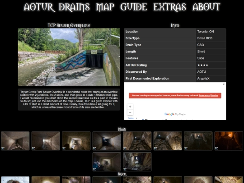This screenshot has width=244, height=183.
Task: Open the AOTUR home menu item
Action: (39, 7)
